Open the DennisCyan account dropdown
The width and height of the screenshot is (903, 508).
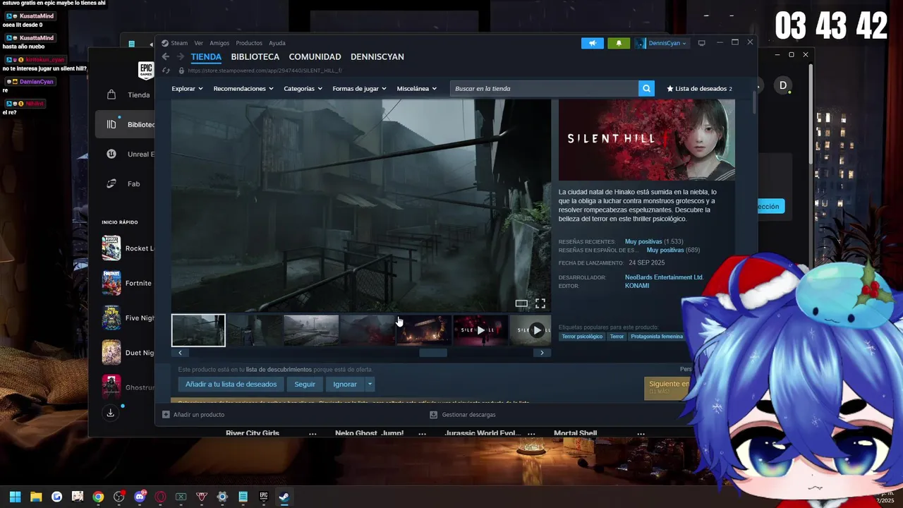(x=662, y=43)
